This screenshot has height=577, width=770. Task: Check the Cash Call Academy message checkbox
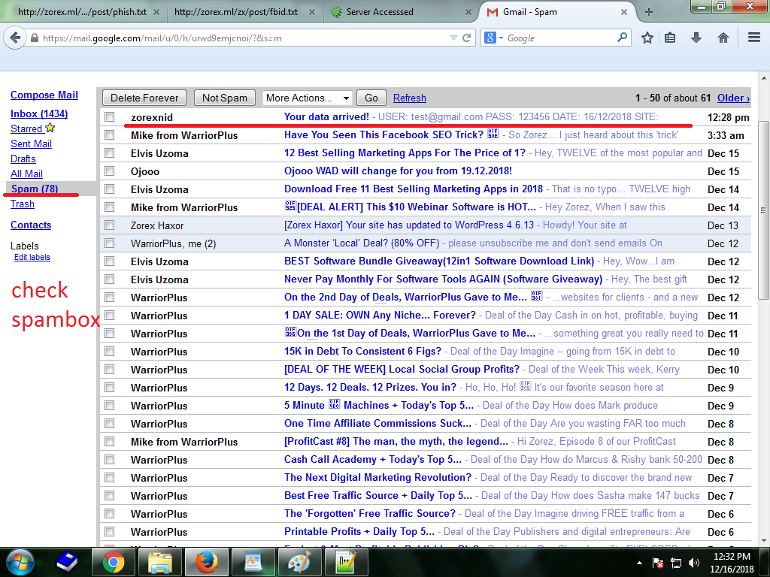(x=110, y=459)
